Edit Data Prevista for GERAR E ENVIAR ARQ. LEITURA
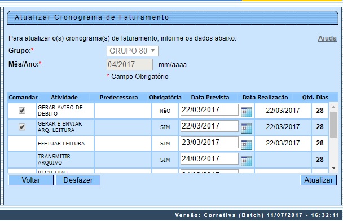The image size is (343, 221). click(x=209, y=126)
